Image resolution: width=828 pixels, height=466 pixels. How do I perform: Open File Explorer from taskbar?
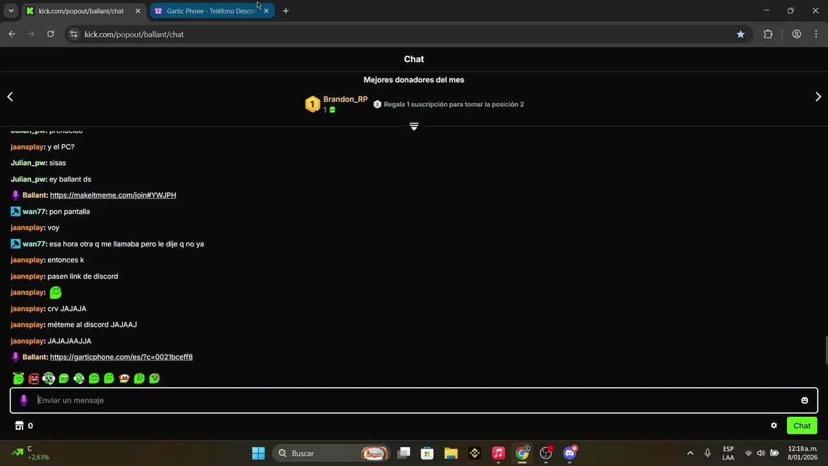(451, 453)
